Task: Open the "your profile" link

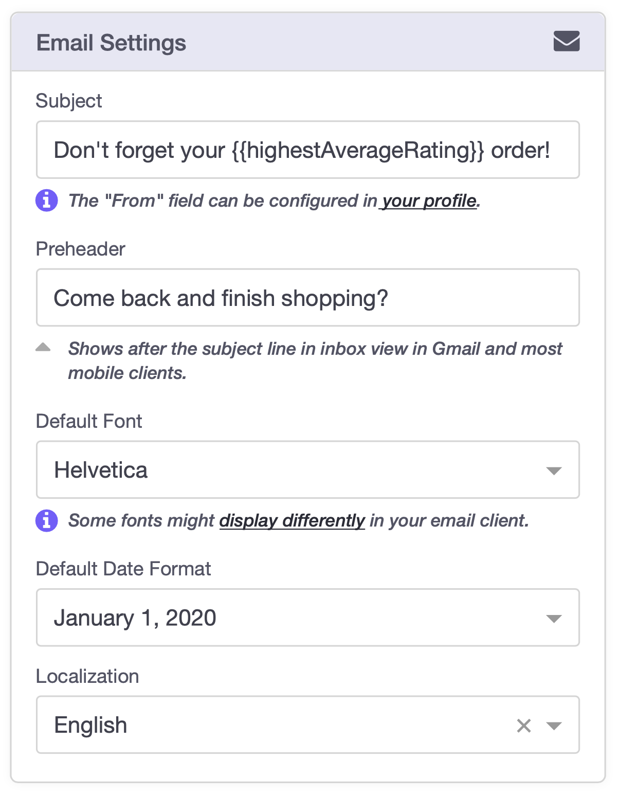Action: 429,201
